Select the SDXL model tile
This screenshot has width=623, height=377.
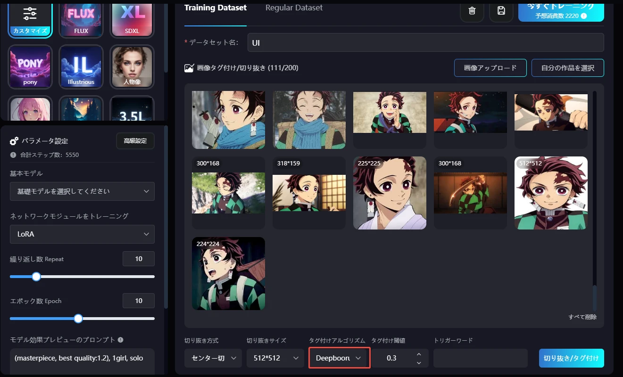[132, 19]
